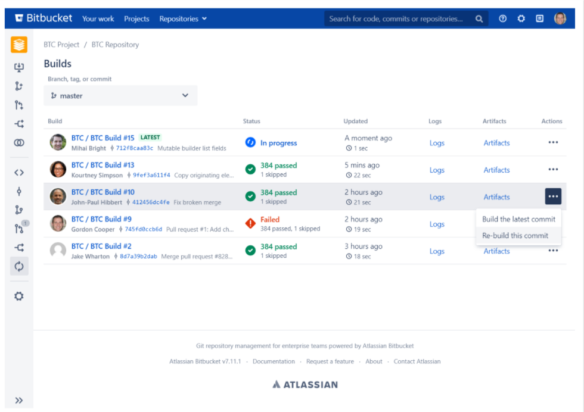Open Artifacts for Build #13
The width and height of the screenshot is (584, 412).
coord(496,170)
